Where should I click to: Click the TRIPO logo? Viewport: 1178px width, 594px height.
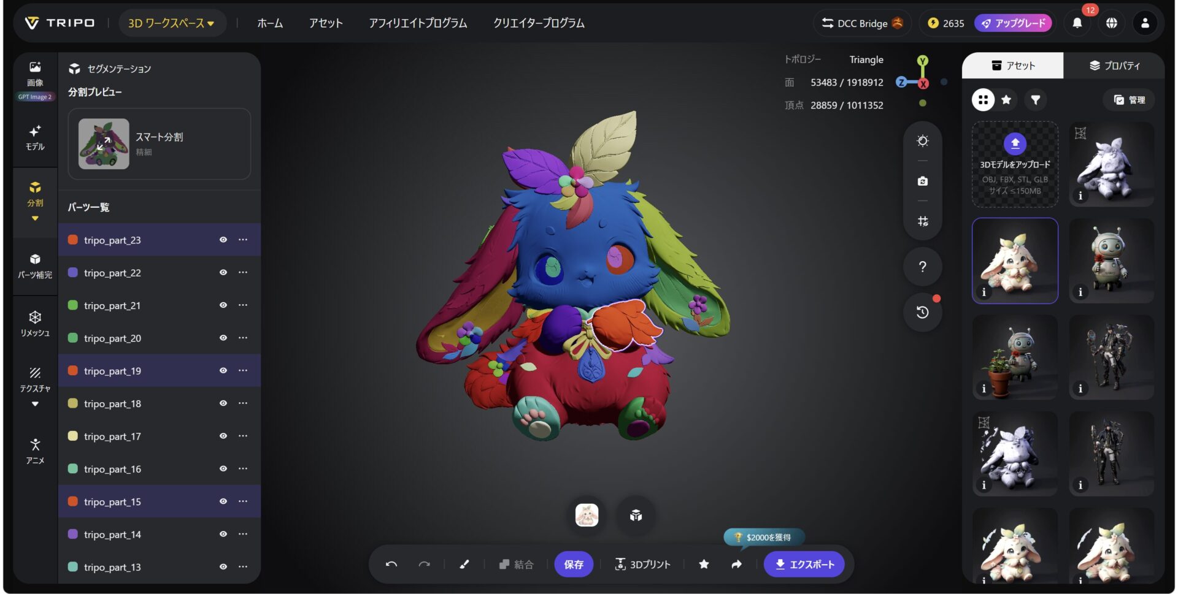pyautogui.click(x=60, y=23)
